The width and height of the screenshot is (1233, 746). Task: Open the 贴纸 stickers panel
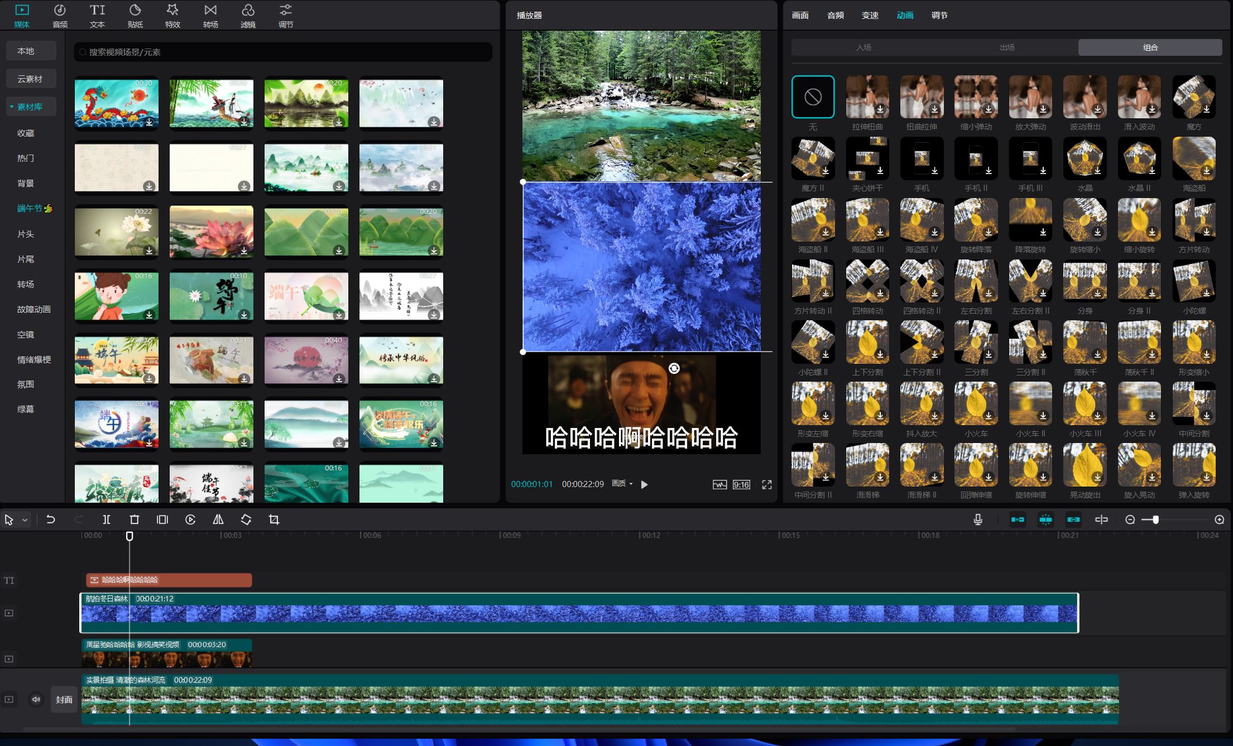[135, 16]
